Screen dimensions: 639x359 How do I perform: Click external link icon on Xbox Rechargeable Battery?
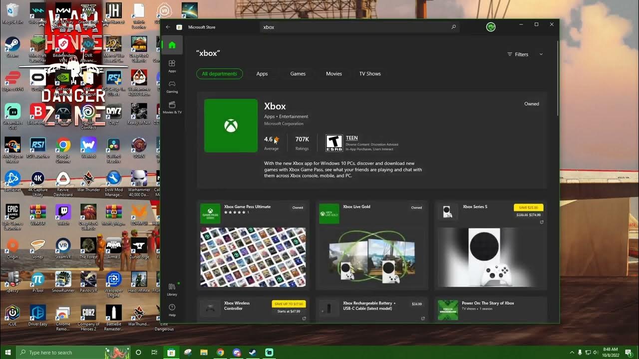(423, 318)
